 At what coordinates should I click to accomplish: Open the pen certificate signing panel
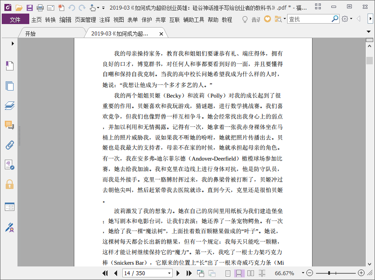(x=10, y=227)
